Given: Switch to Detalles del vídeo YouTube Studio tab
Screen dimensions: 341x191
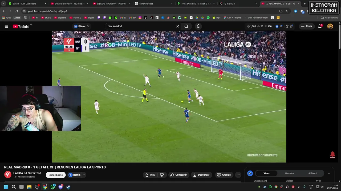Looking at the screenshot, I should (69, 4).
